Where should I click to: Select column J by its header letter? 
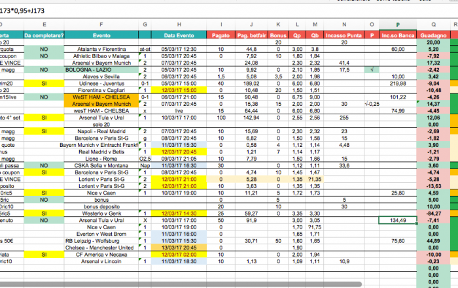(x=251, y=25)
